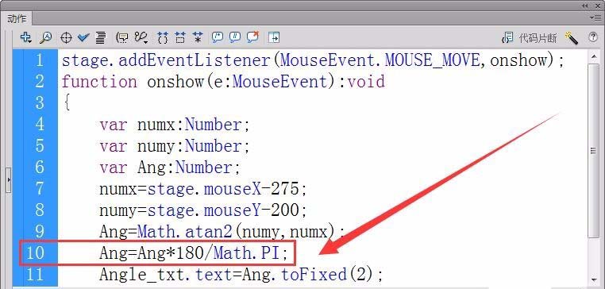Show code hint via the toolbar icon
Image resolution: width=605 pixels, height=289 pixels.
[x=122, y=37]
